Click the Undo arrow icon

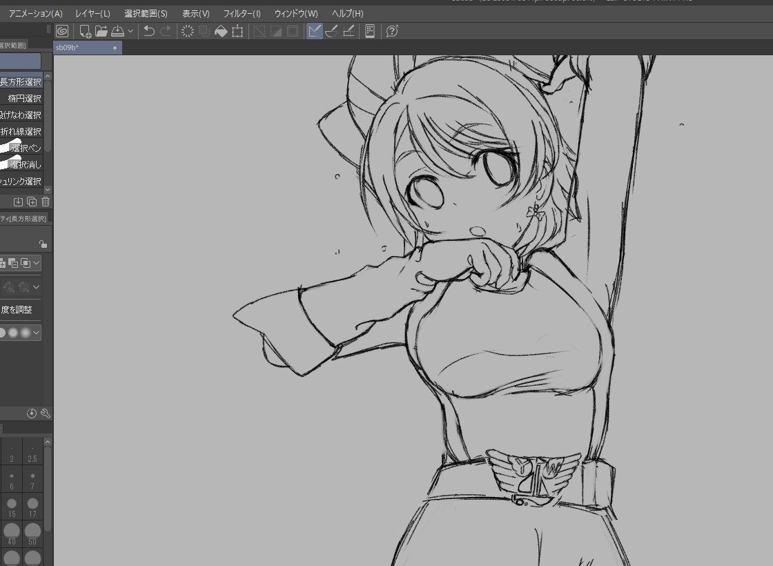coord(149,32)
